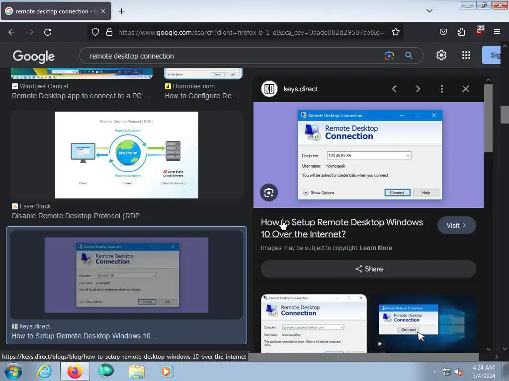Select the keys.direct result thumbnail
The image size is (509, 381).
(126, 275)
